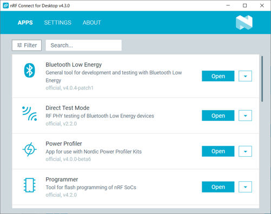Click the "official, v2.2.0" version text
The height and width of the screenshot is (214, 271).
61,123
